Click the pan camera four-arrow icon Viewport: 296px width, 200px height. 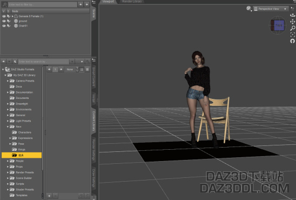pyautogui.click(x=292, y=22)
